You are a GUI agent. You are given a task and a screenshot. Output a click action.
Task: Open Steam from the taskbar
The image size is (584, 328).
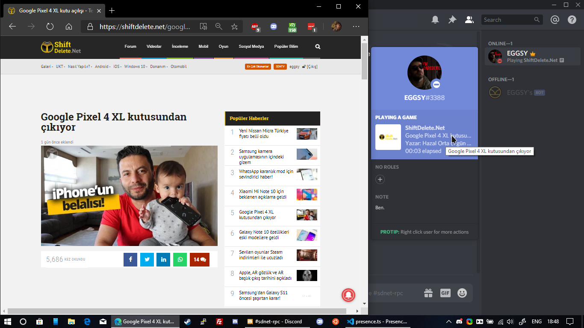(188, 322)
